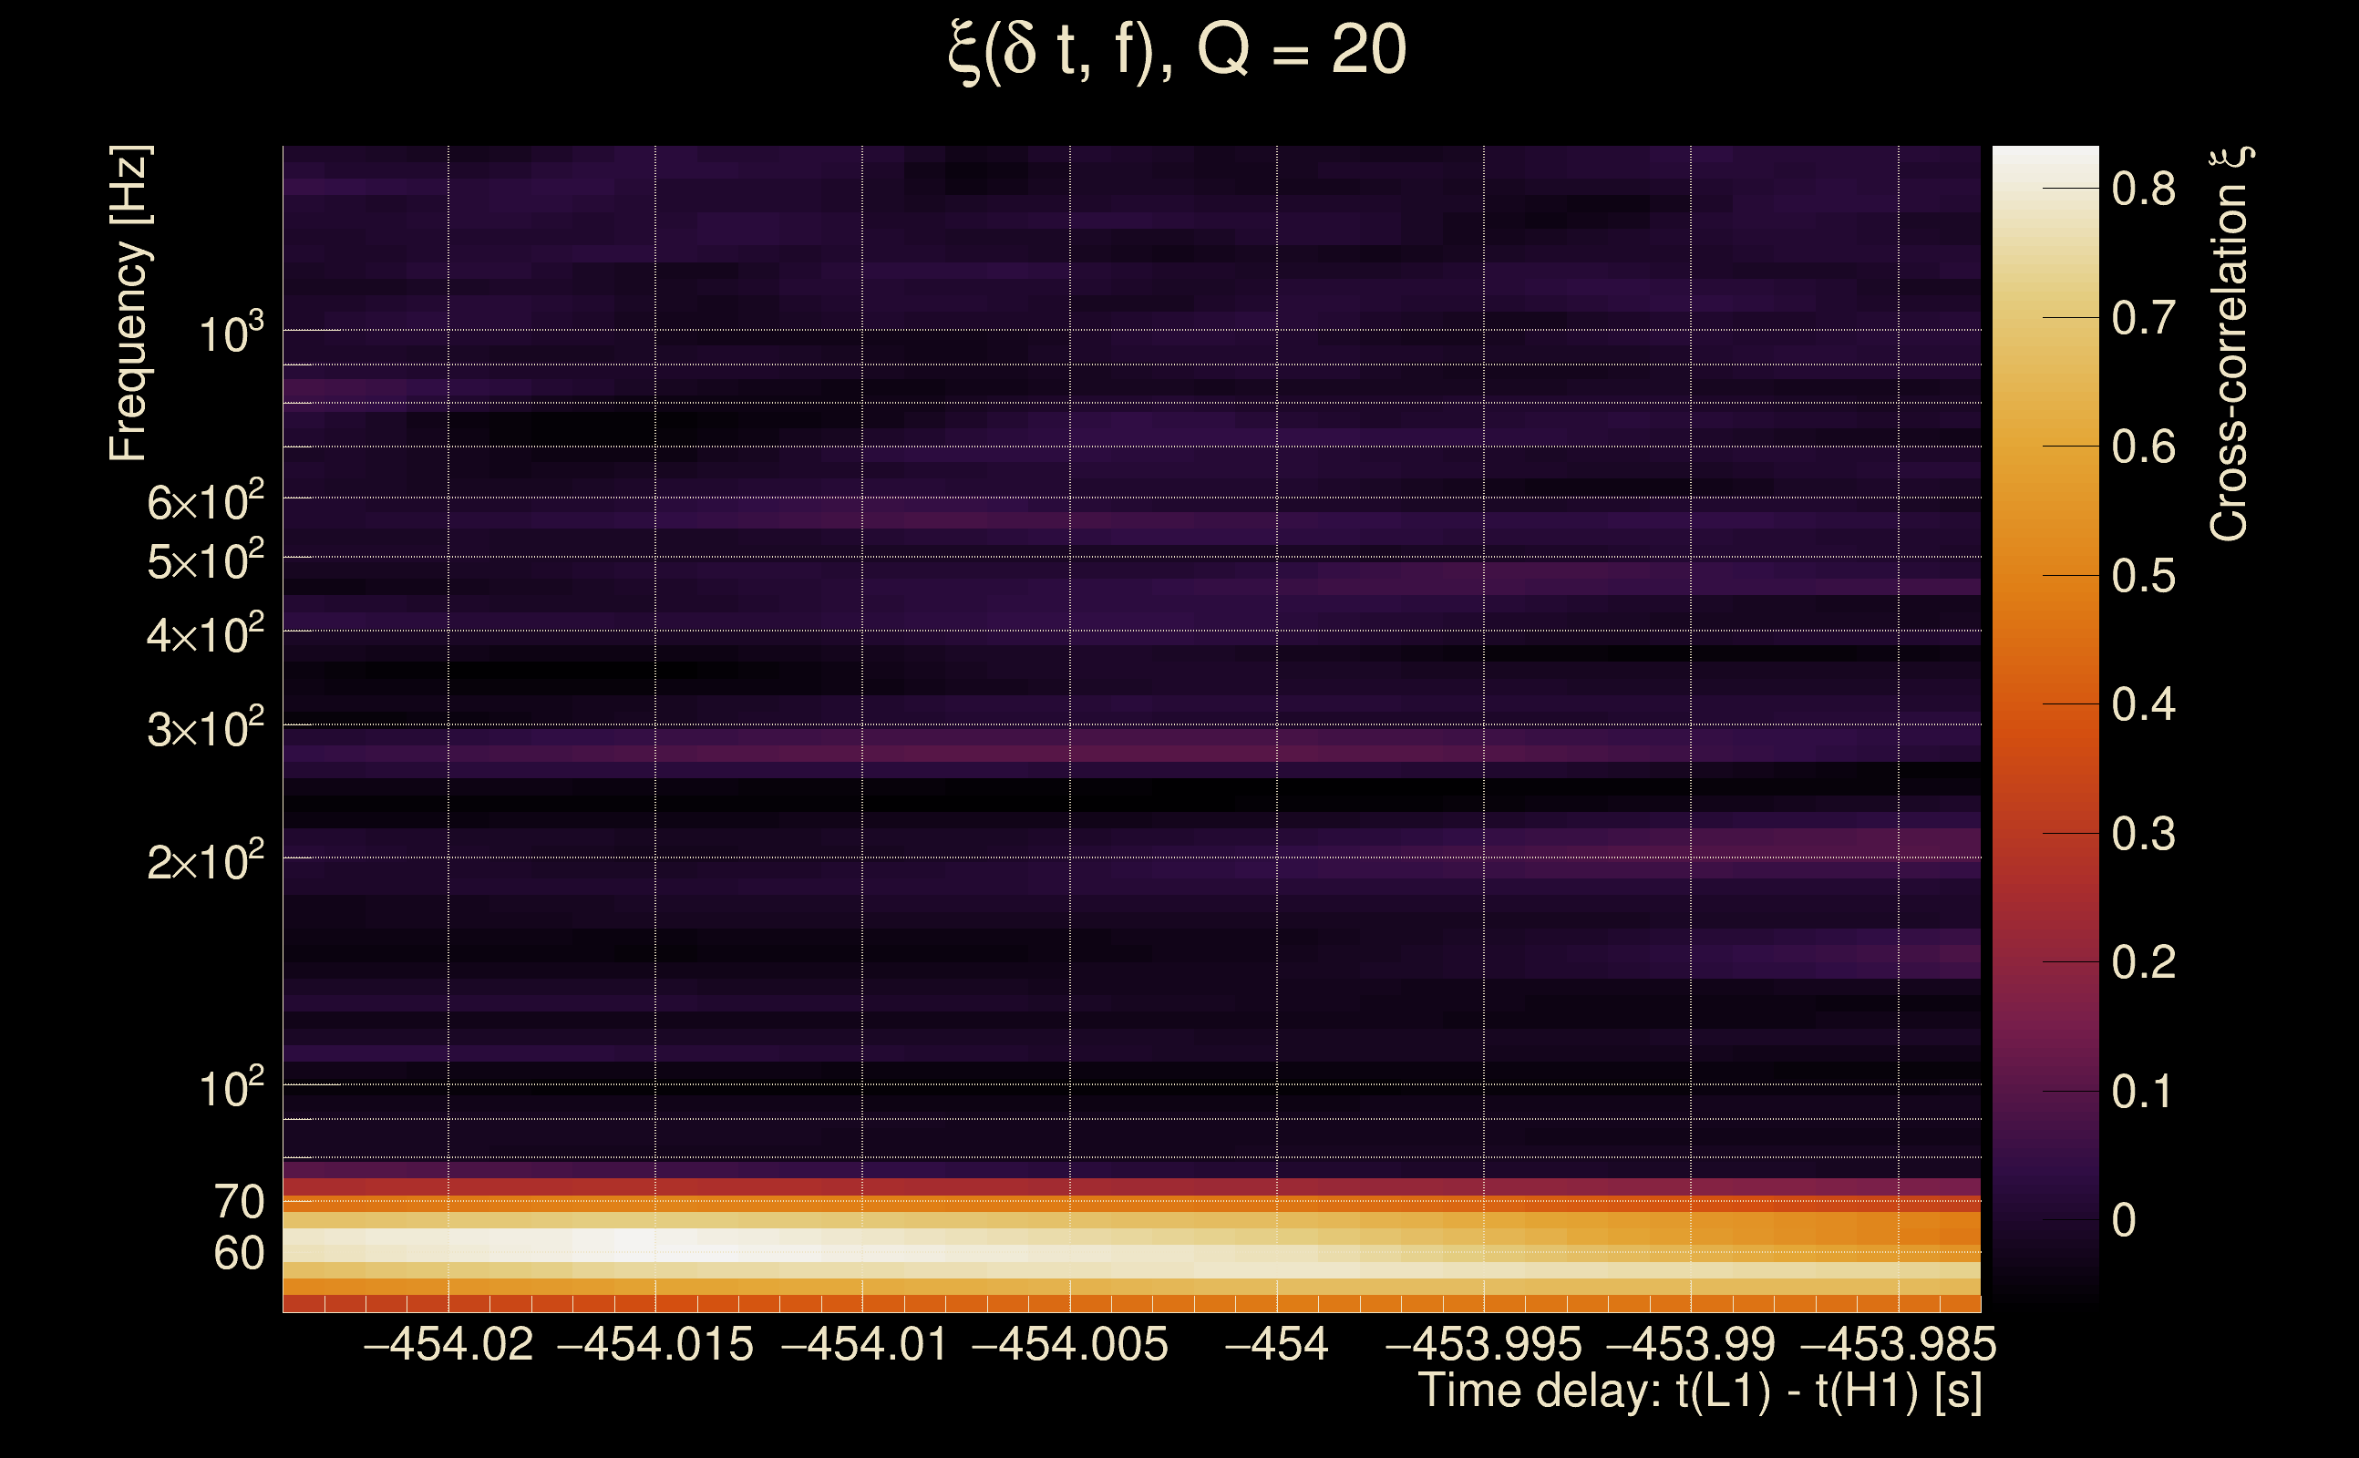Click the 0.8 tick on the colorbar

click(x=2143, y=189)
